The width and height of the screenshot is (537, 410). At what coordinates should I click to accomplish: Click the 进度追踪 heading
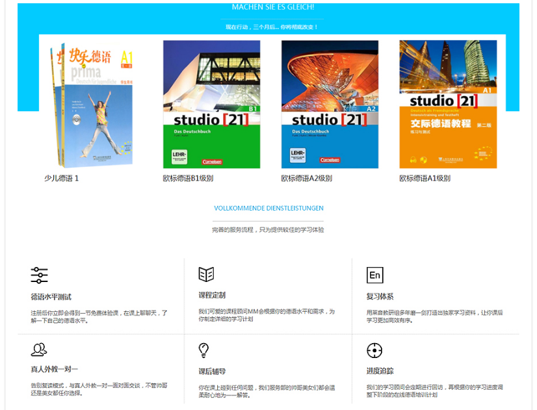pos(380,370)
